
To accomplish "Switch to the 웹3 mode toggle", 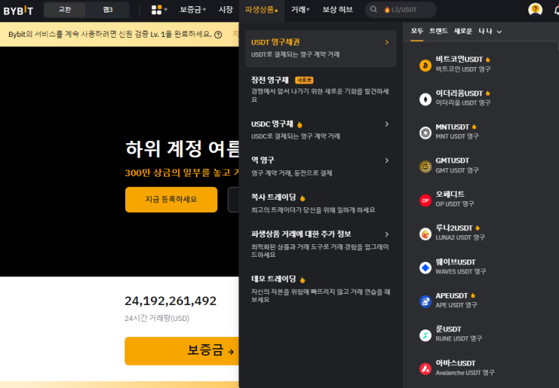I will [x=108, y=10].
